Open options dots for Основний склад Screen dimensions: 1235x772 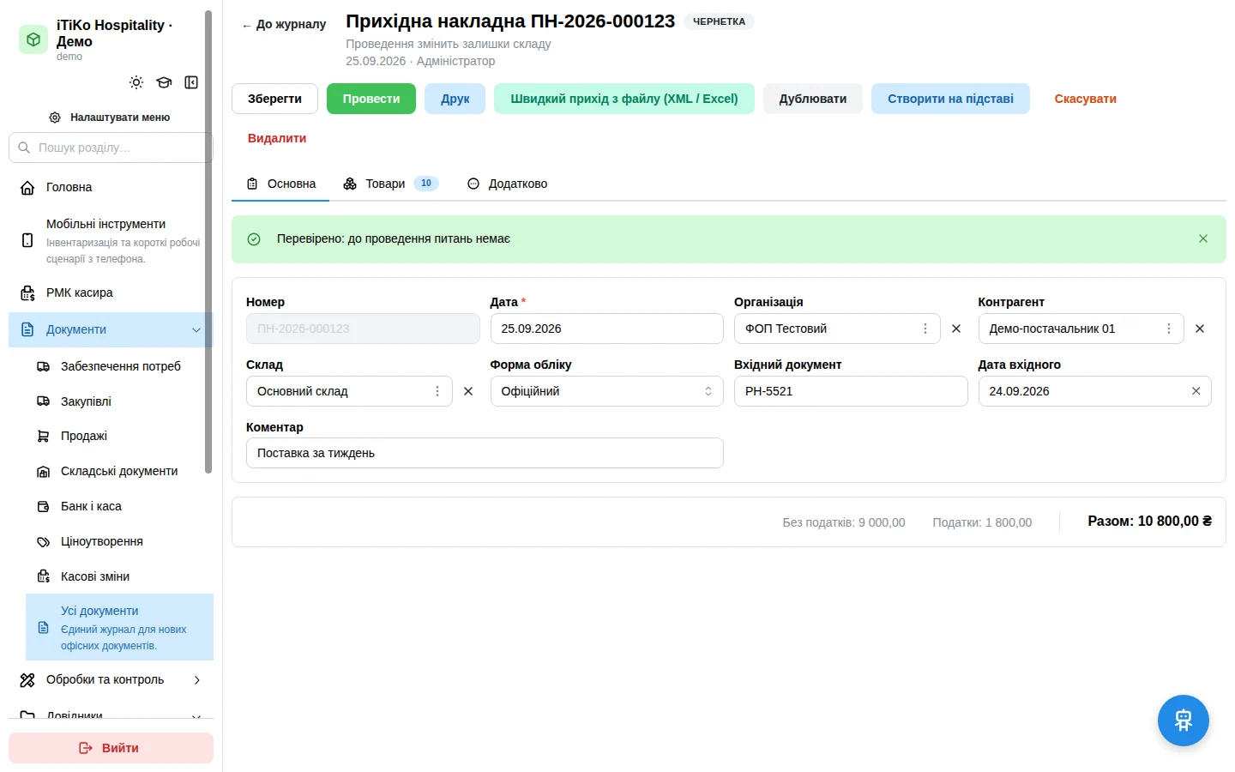click(x=437, y=391)
